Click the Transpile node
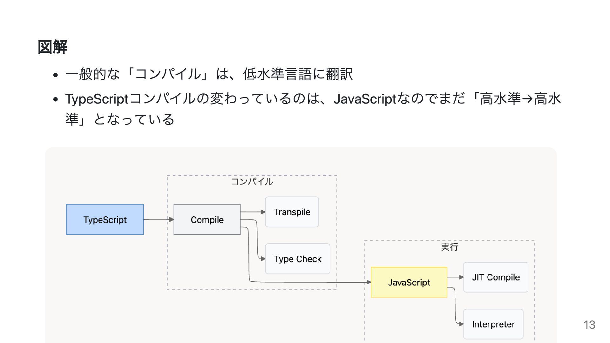Screen dimensions: 610x343 292,212
